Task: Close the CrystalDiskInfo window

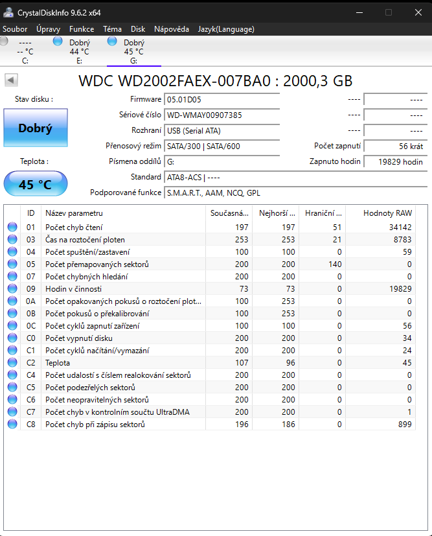Action: pyautogui.click(x=418, y=13)
